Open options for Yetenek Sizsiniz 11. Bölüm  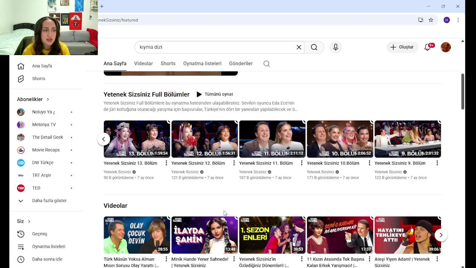[x=302, y=163]
